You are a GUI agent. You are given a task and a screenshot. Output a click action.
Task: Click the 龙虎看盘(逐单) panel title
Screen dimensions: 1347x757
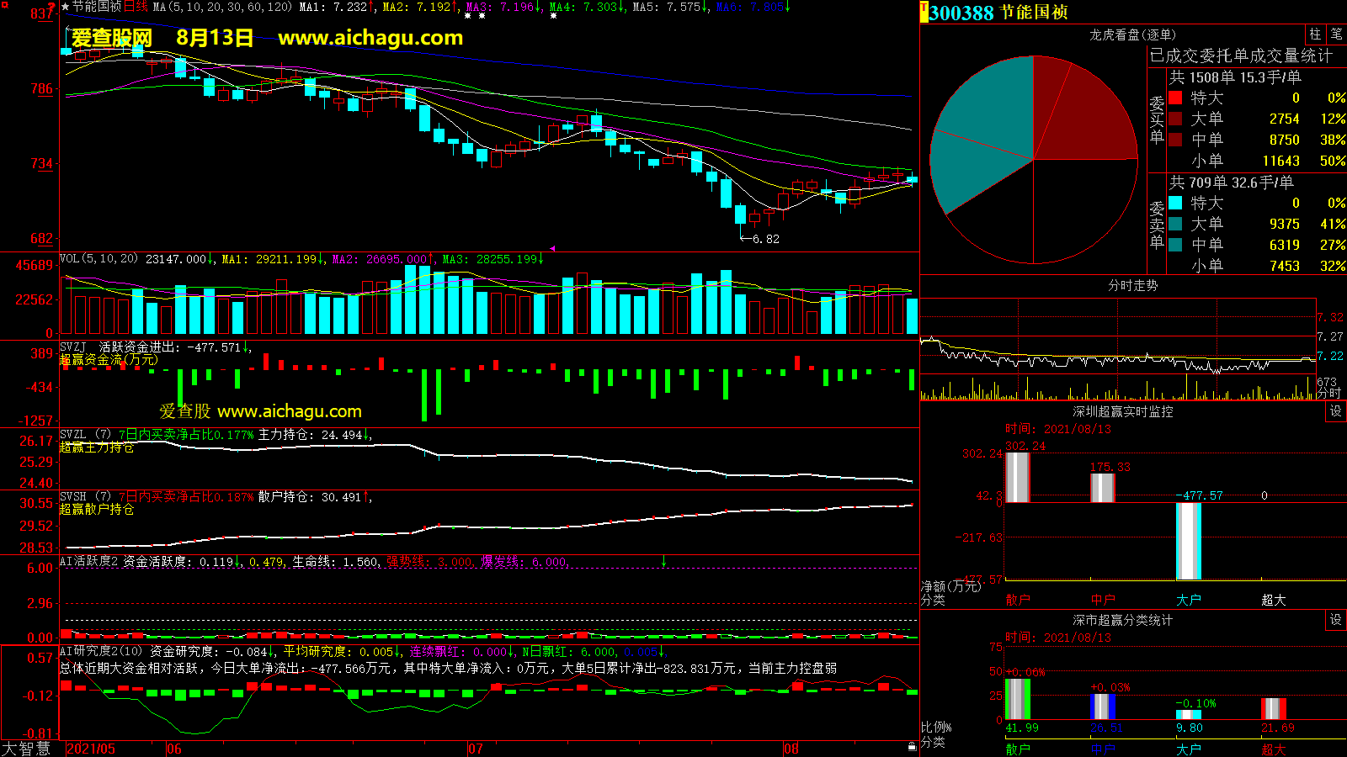[1132, 34]
